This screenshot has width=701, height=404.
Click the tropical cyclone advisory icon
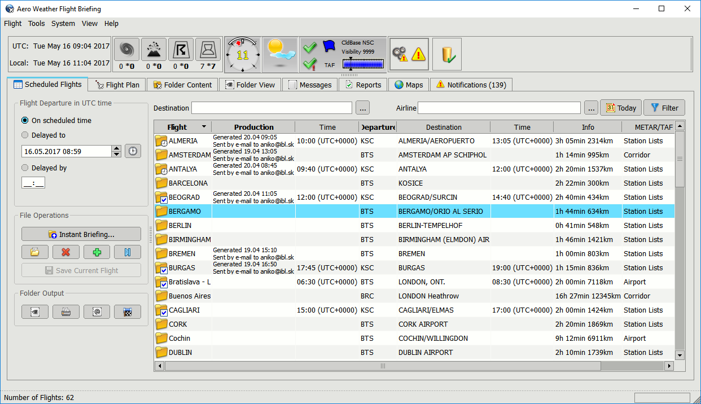[127, 50]
